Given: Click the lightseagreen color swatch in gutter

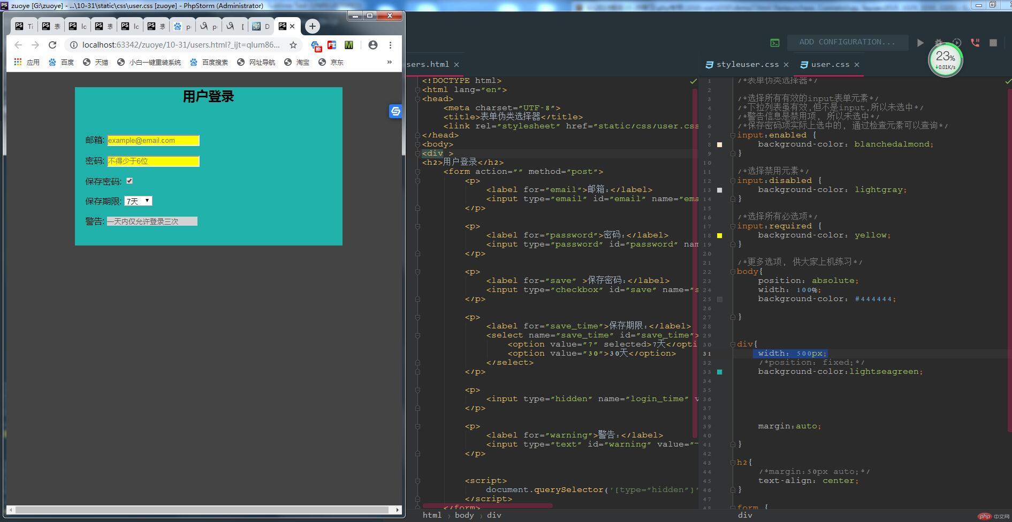Looking at the screenshot, I should click(720, 372).
